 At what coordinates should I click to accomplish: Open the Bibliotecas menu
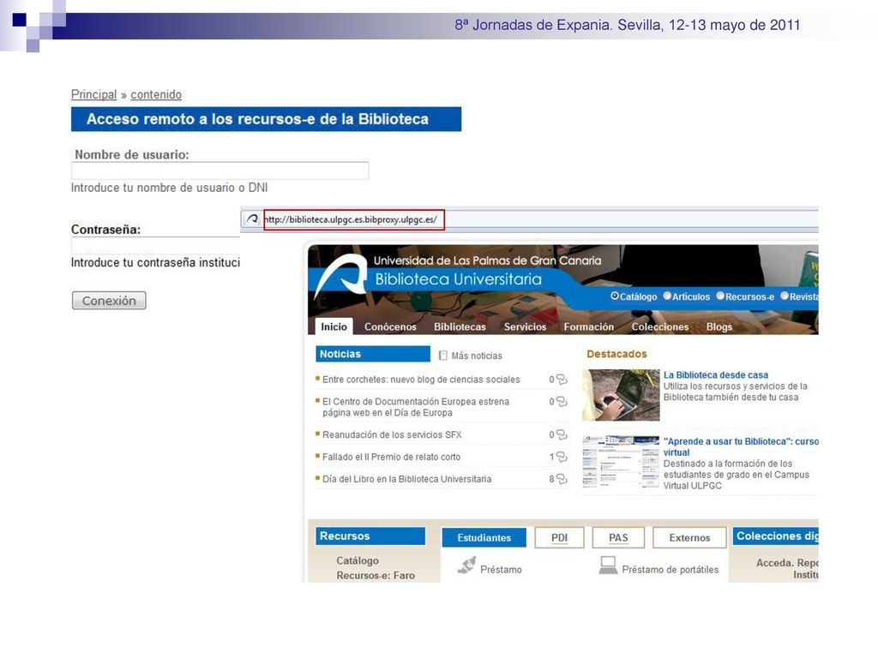tap(460, 326)
